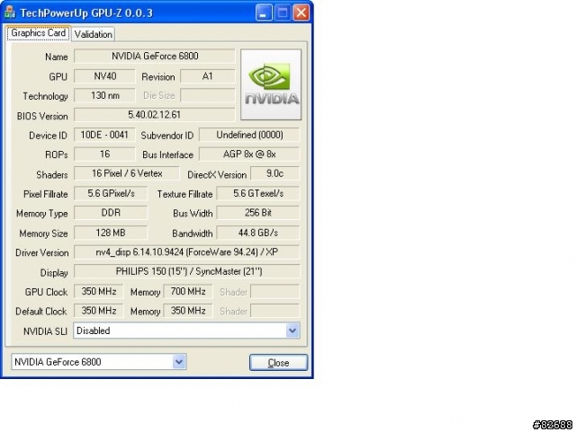
Task: Click the Close button
Action: tap(278, 362)
